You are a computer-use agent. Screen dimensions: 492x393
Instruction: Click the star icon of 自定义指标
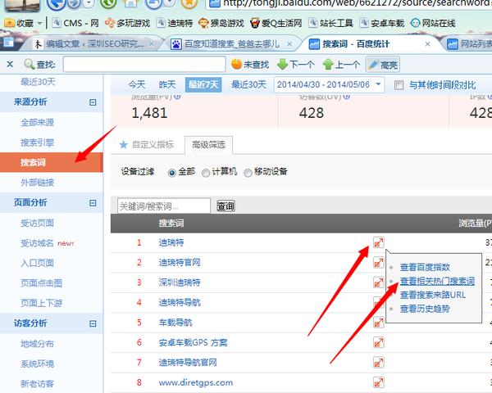(124, 144)
